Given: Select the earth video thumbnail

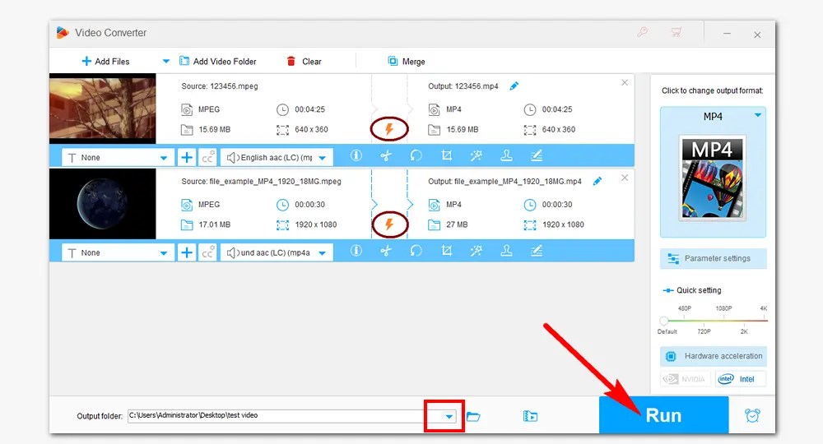Looking at the screenshot, I should [102, 203].
